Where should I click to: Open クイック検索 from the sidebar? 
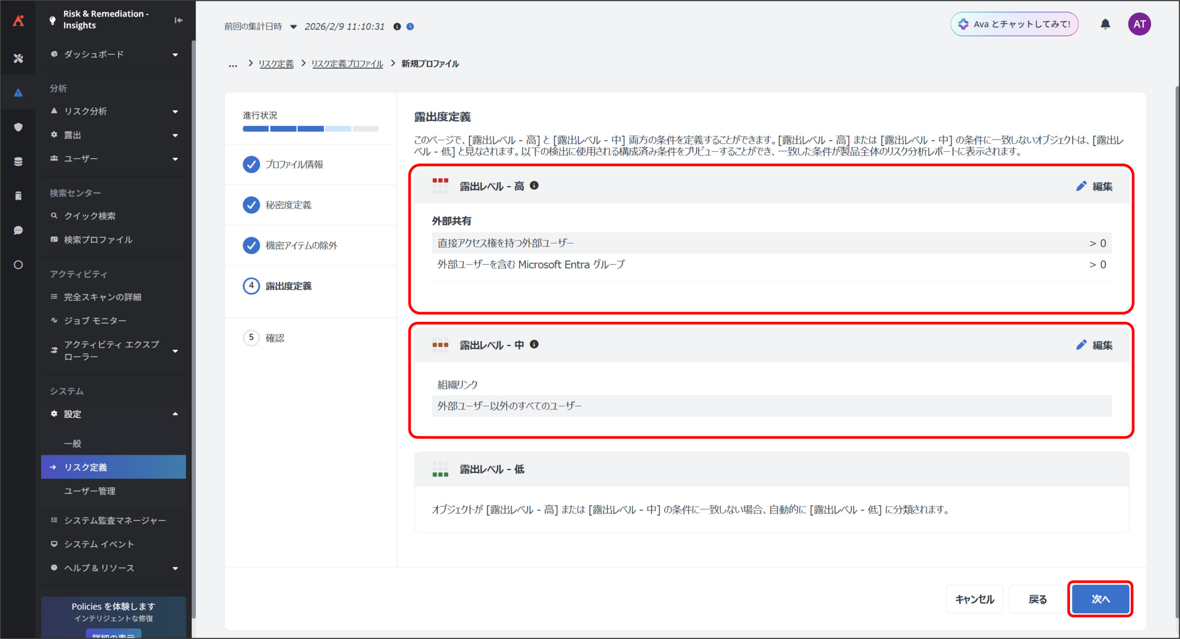tap(90, 216)
